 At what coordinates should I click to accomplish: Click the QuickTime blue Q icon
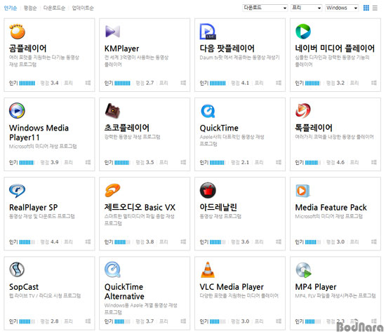[208, 111]
